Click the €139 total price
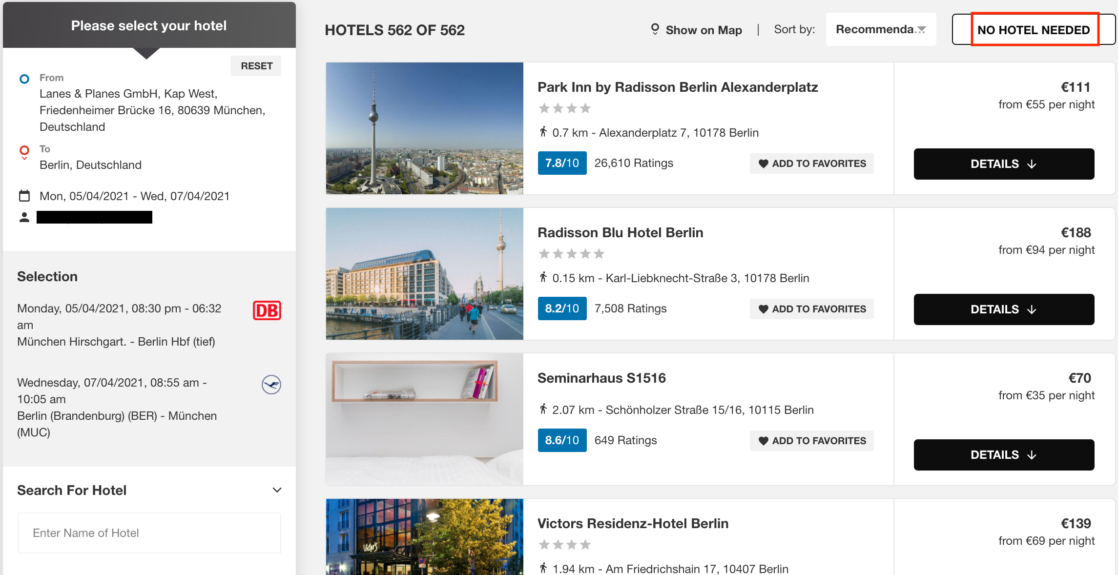Viewport: 1118px width, 575px height. pos(1076,523)
